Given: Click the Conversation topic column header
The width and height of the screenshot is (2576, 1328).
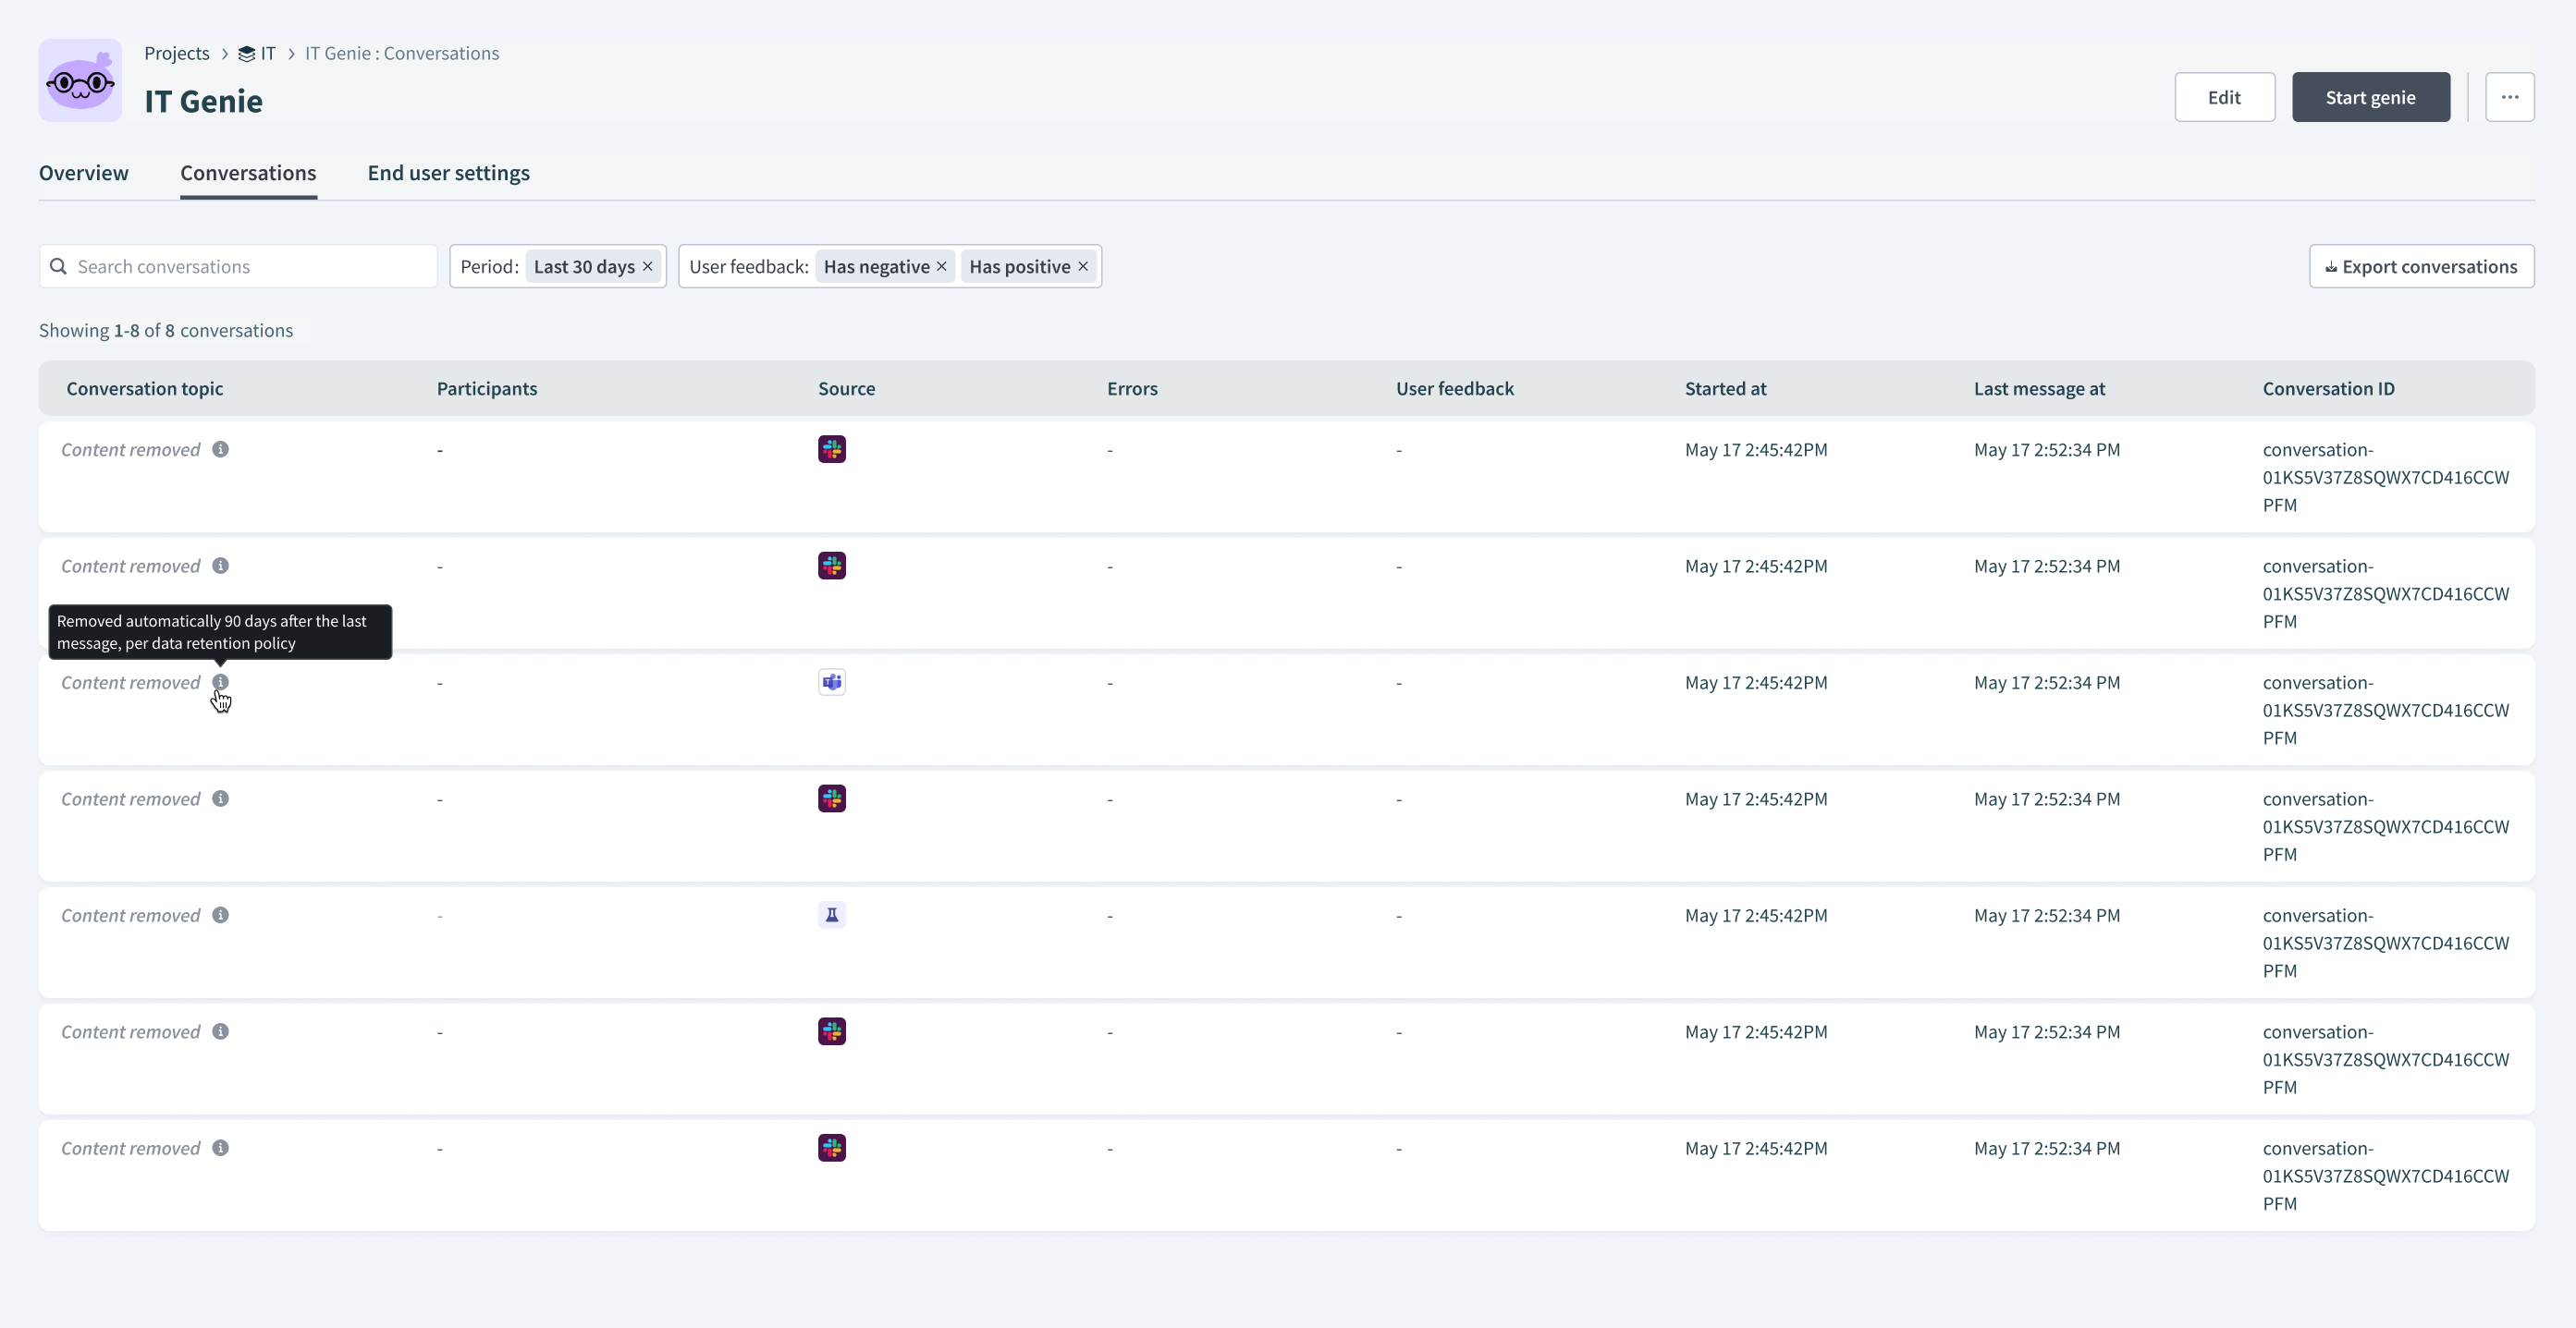Looking at the screenshot, I should (145, 388).
